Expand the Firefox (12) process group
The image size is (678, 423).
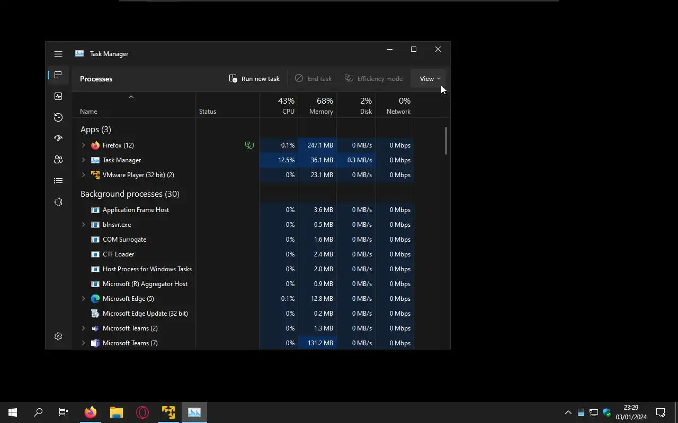click(x=83, y=145)
